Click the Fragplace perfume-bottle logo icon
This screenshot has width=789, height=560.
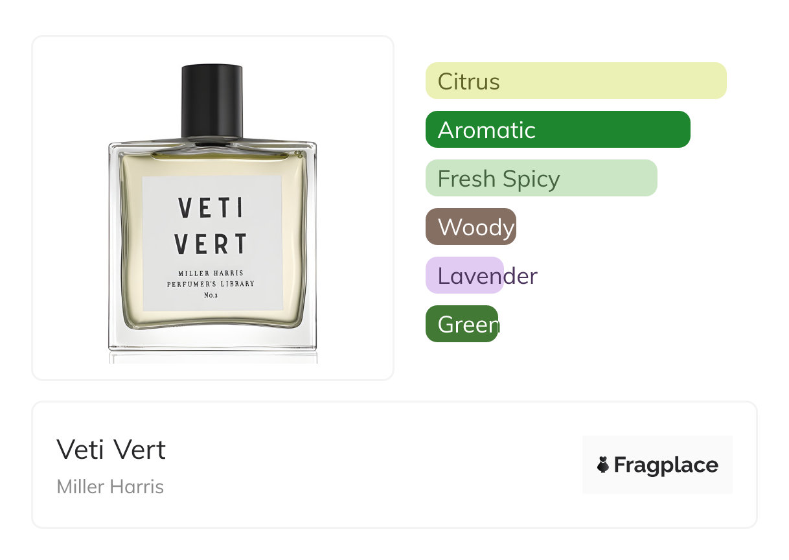point(603,465)
